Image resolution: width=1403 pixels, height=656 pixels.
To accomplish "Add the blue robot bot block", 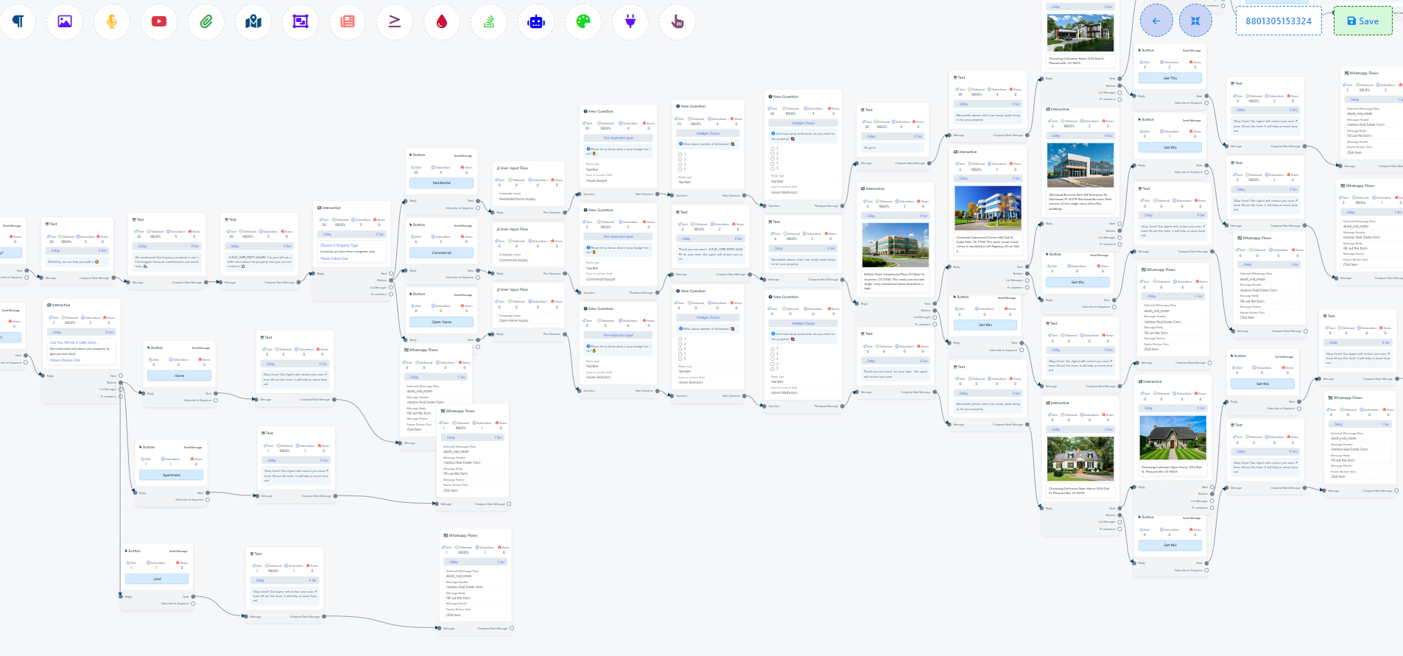I will click(536, 21).
